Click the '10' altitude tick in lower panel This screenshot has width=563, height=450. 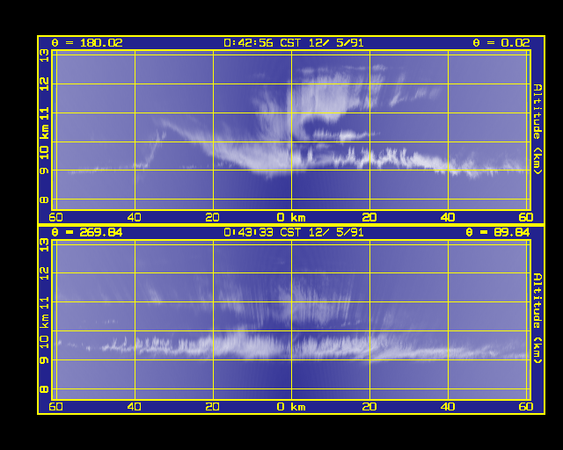tap(44, 342)
